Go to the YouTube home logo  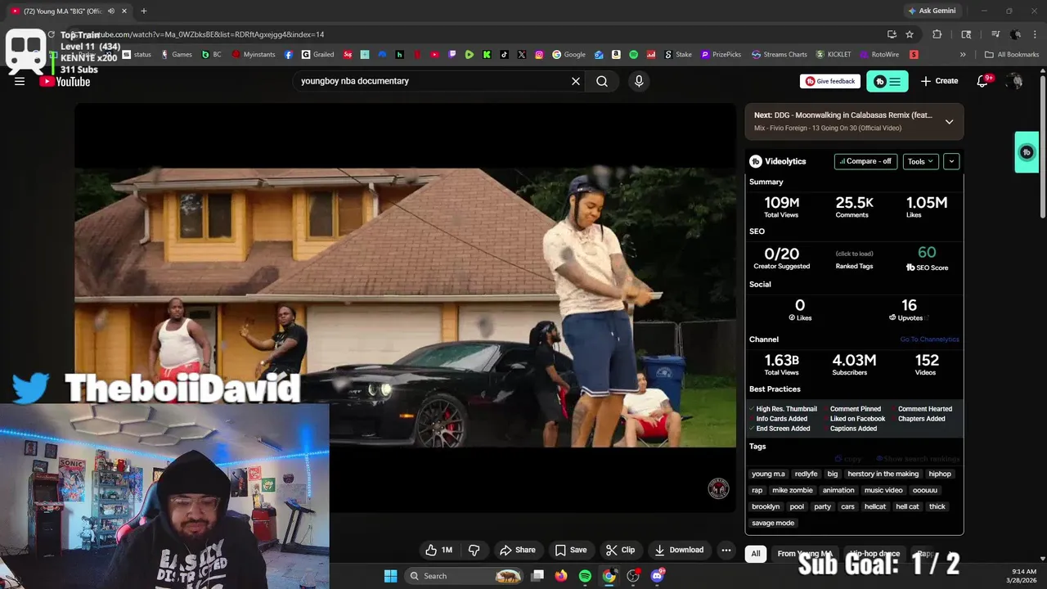pos(65,81)
